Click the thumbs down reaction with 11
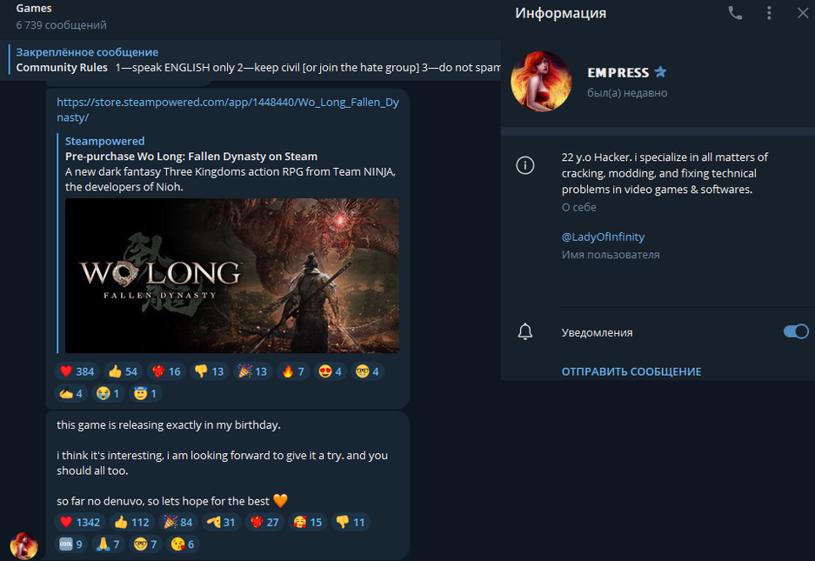Image resolution: width=815 pixels, height=561 pixels. pyautogui.click(x=351, y=523)
